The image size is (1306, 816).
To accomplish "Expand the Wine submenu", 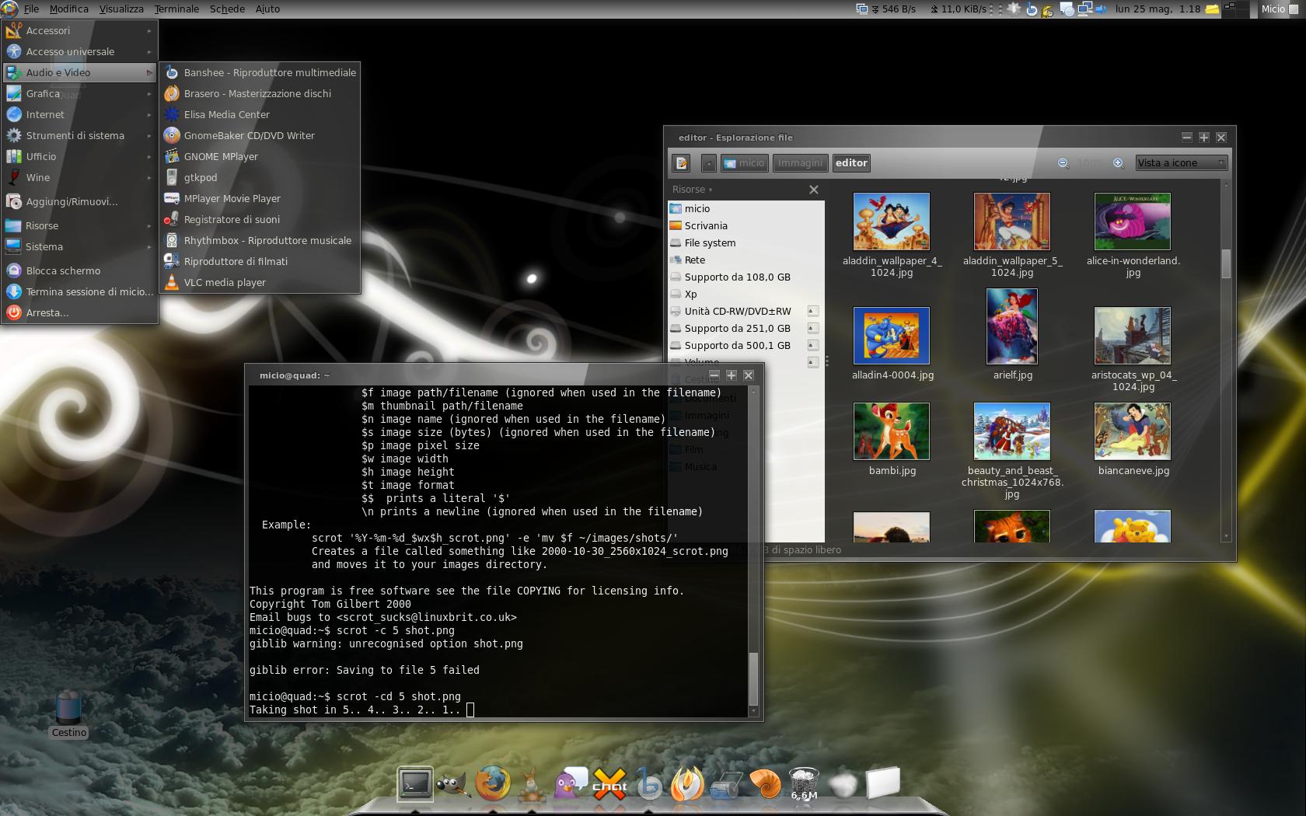I will tap(79, 177).
